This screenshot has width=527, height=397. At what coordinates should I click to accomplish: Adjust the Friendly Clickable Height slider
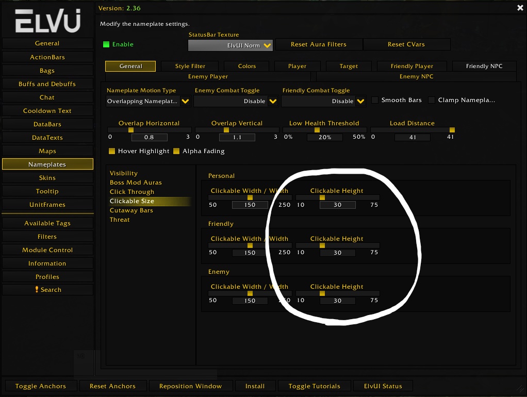point(337,245)
